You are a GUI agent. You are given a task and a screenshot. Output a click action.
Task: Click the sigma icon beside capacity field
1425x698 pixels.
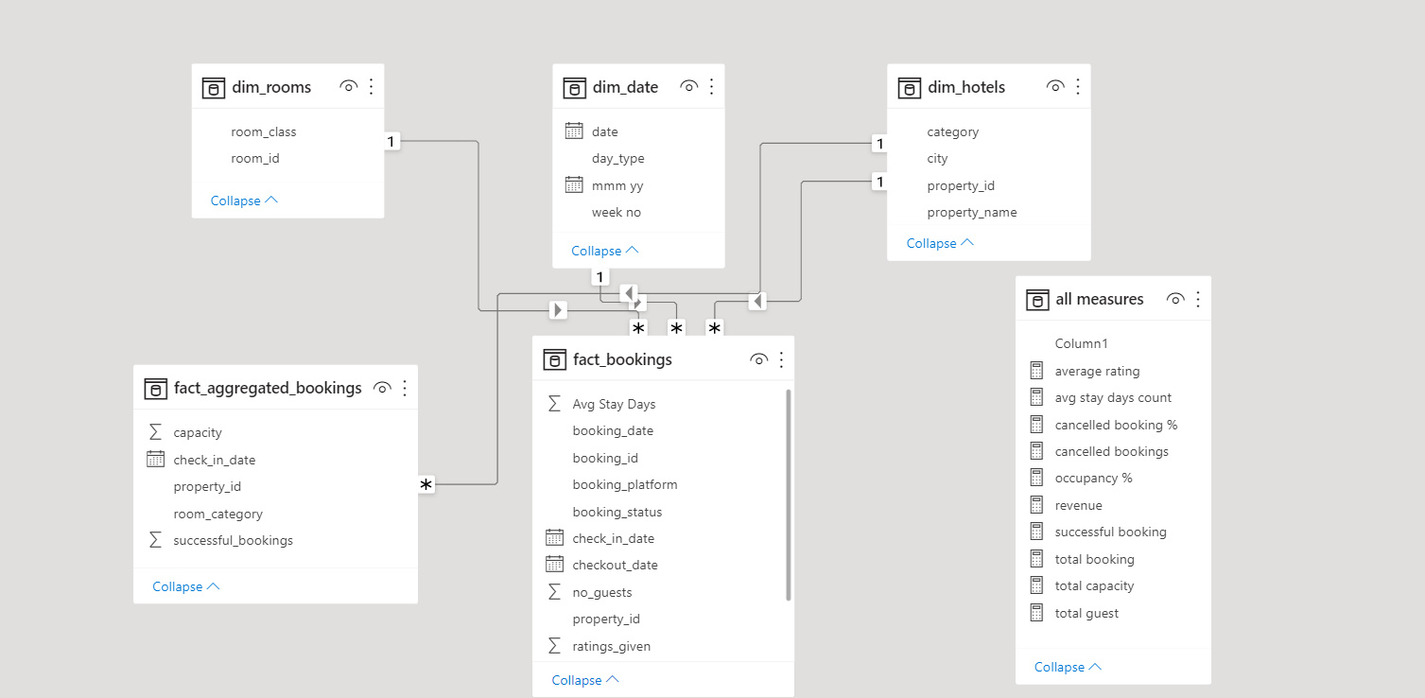(x=156, y=432)
